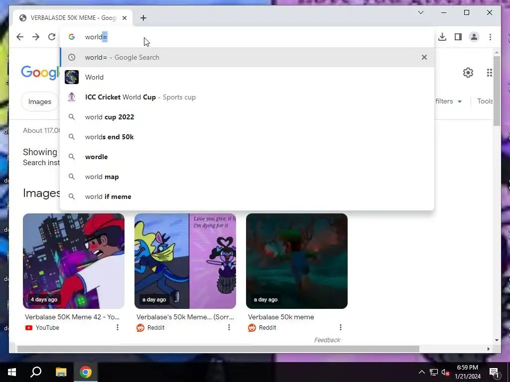This screenshot has height=382, width=510.
Task: Show hidden system tray icons
Action: tap(421, 372)
